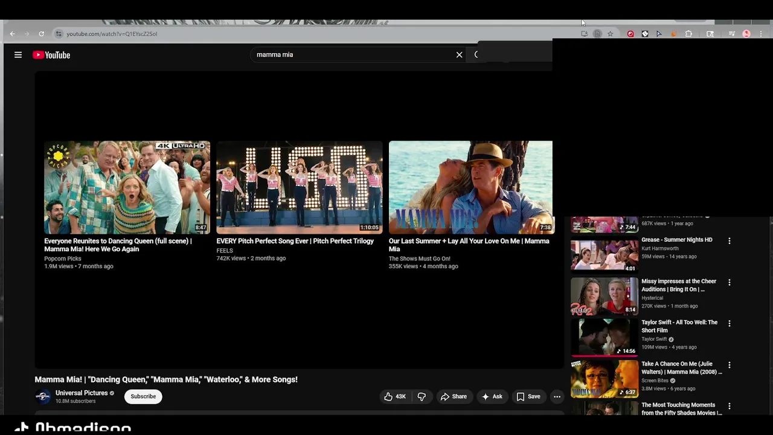Open Taylor Swift - All Too Well title
The image size is (773, 435).
[679, 326]
